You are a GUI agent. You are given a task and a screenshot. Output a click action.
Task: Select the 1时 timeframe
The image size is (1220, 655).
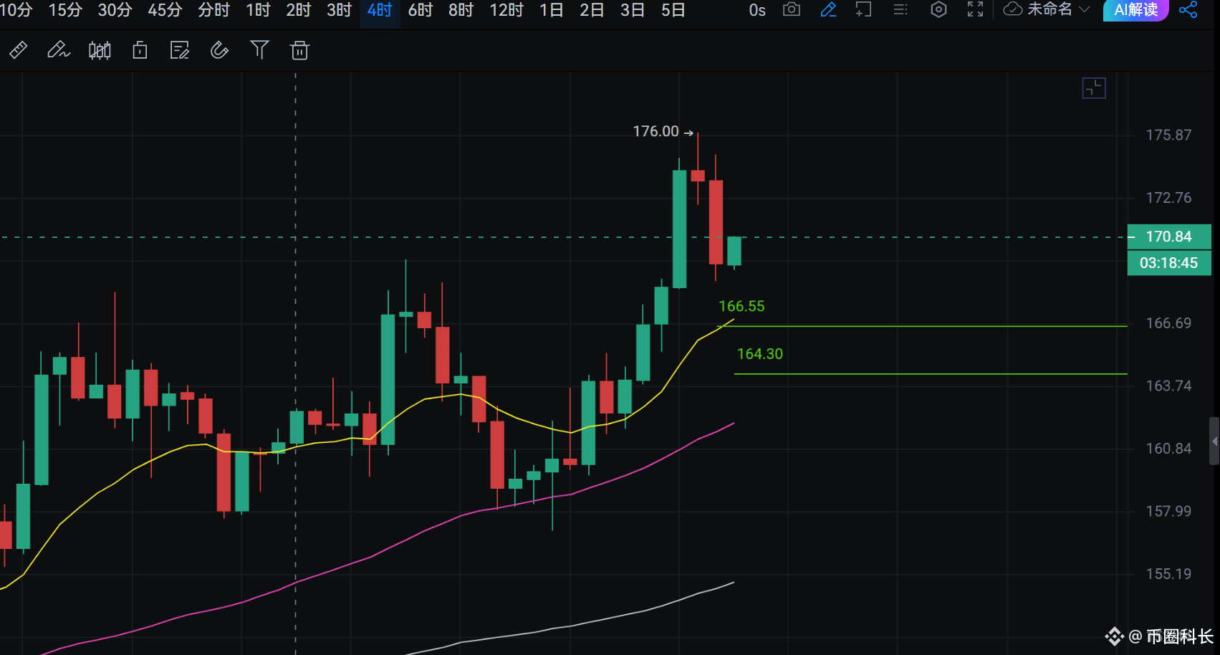pos(258,10)
